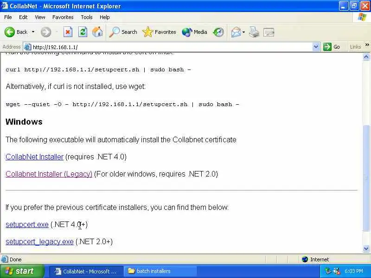Click the IE title bar icon

click(x=4, y=6)
